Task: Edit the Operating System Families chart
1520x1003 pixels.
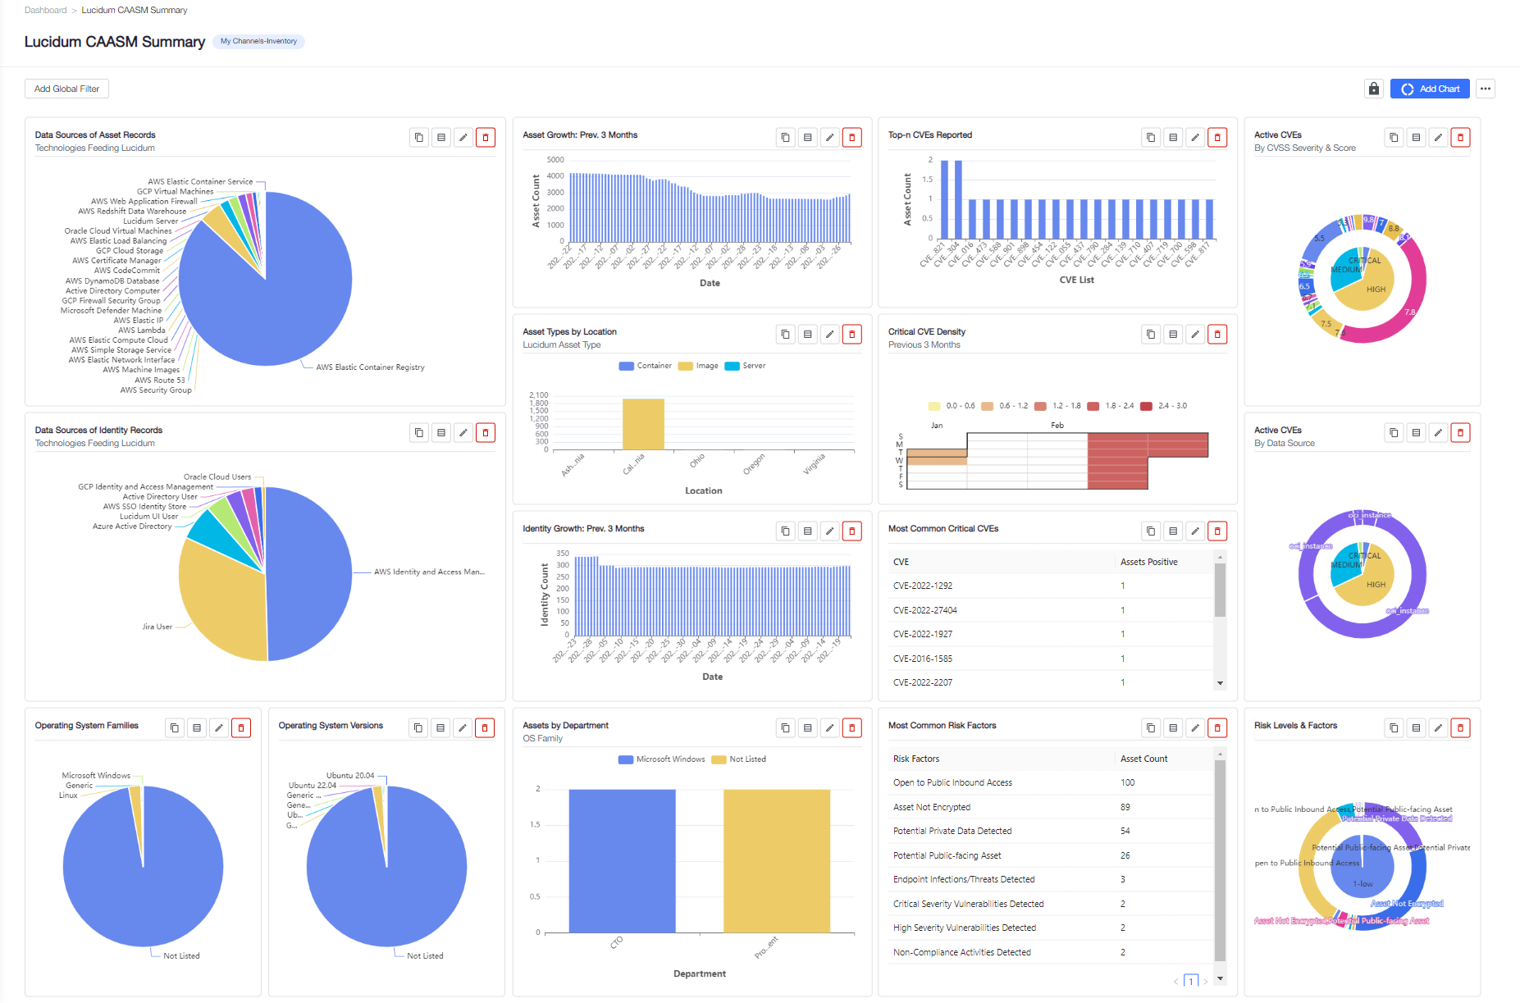Action: [x=219, y=728]
